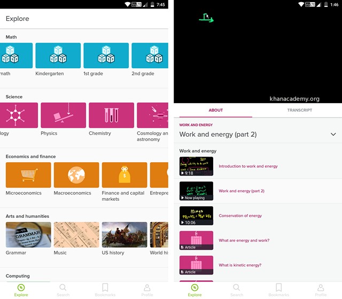Open the Music subject thumbnail
Viewport: 342px width, 299px height.
[76, 235]
